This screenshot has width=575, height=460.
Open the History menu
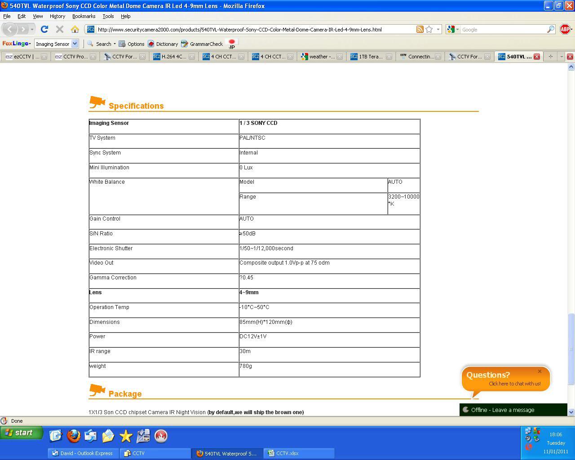57,16
